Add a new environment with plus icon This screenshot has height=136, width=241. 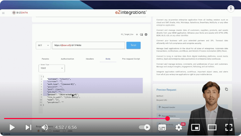click(x=137, y=35)
